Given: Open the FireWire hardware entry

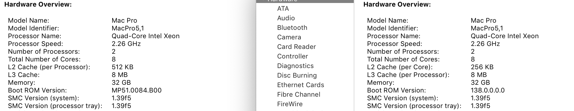Looking at the screenshot, I should [x=290, y=104].
